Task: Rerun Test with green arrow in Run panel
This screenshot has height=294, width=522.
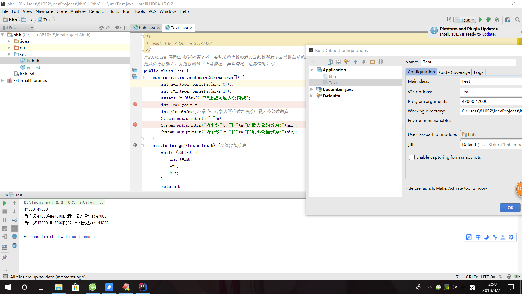Action: point(5,203)
